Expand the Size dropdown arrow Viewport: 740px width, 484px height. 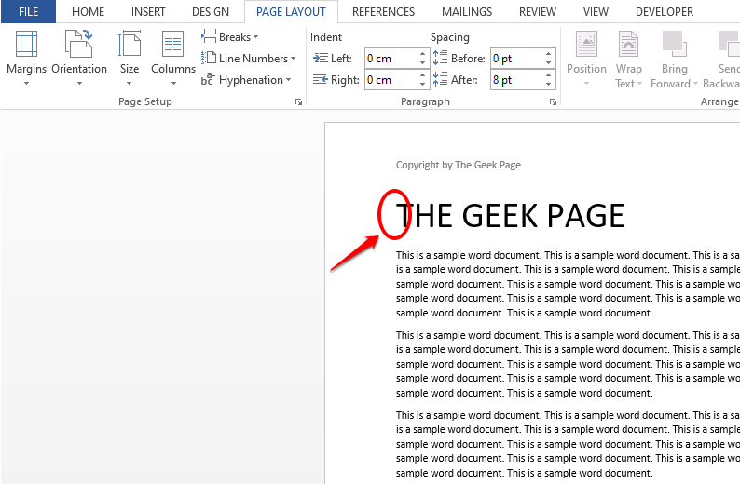[x=129, y=84]
